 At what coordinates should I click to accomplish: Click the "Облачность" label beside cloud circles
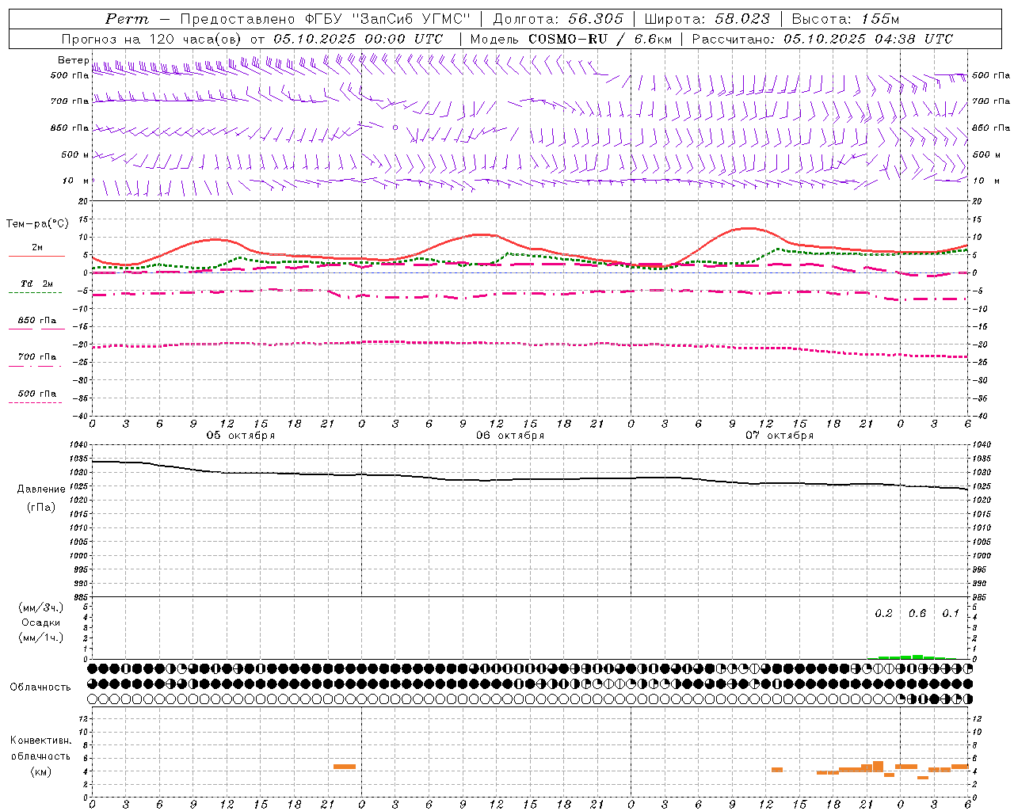(x=40, y=687)
